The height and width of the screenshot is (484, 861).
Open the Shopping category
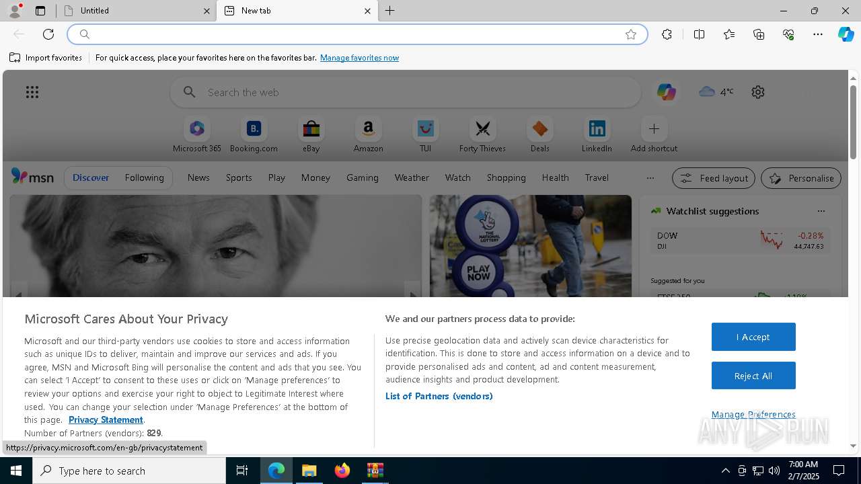point(506,177)
